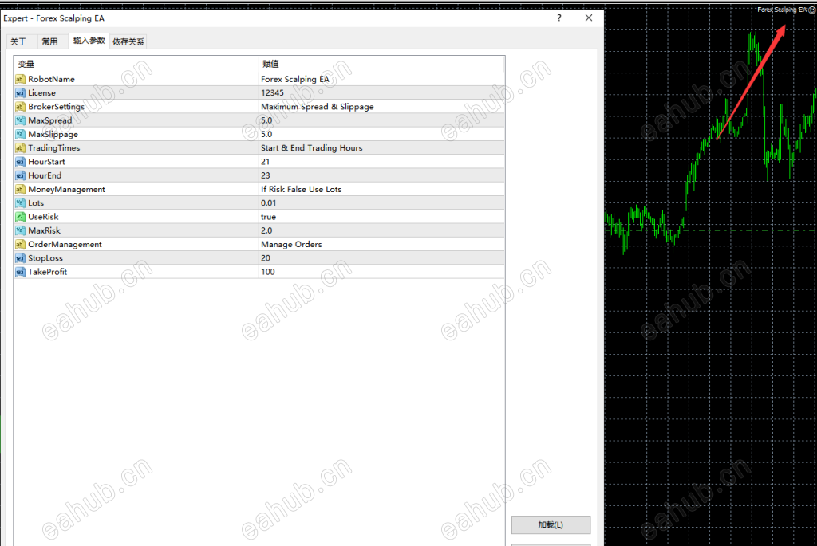Click the MaxSpread double variable icon
817x546 pixels.
click(20, 120)
